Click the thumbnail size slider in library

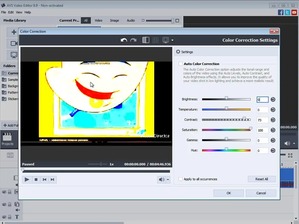tap(160, 21)
